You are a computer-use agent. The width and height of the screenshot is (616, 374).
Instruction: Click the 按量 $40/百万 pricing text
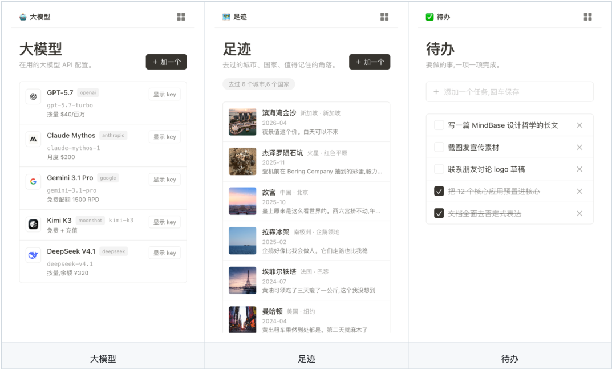click(66, 115)
